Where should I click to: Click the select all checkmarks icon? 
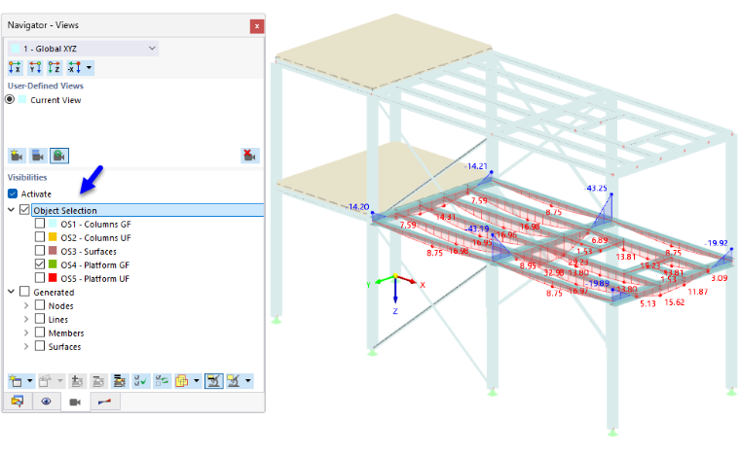[140, 380]
